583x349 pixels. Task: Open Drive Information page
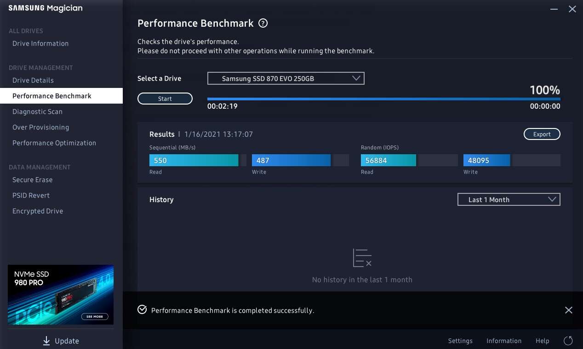click(x=40, y=43)
